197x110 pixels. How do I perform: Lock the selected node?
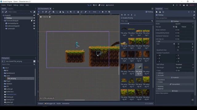(x=78, y=12)
